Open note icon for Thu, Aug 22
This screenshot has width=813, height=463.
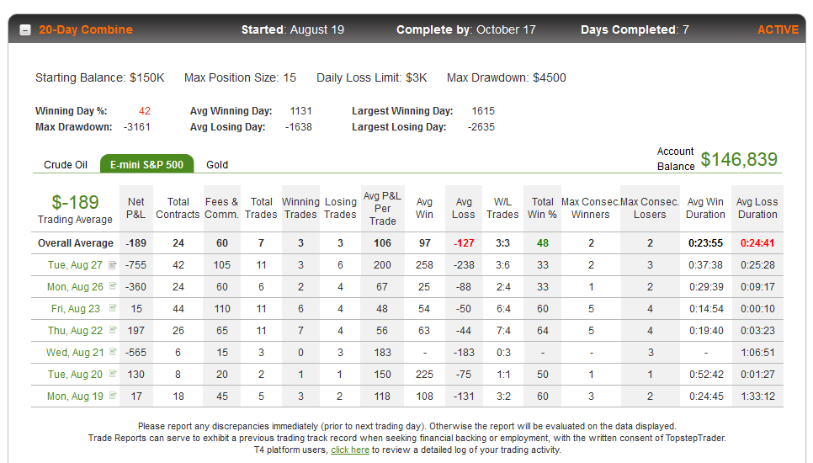pos(113,330)
